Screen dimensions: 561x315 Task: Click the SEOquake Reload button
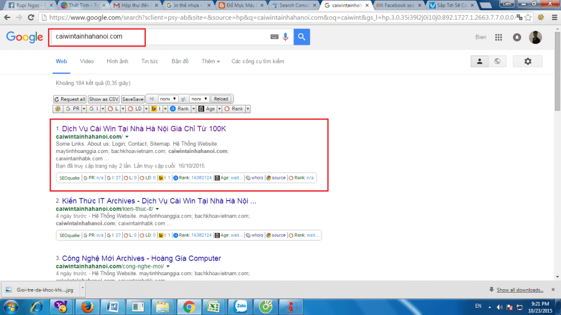pyautogui.click(x=220, y=99)
